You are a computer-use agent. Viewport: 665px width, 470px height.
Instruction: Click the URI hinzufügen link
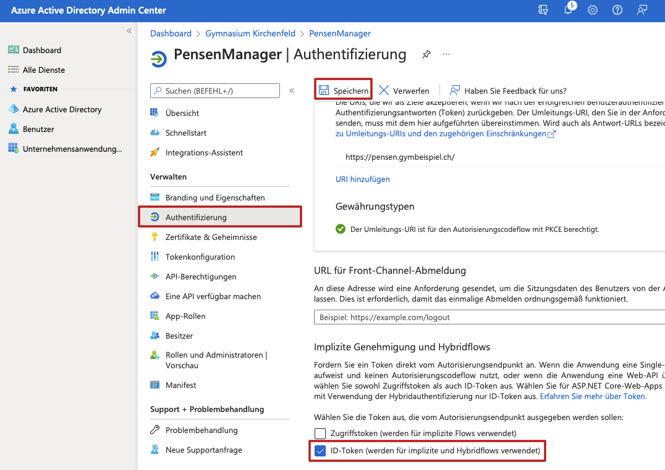(363, 179)
